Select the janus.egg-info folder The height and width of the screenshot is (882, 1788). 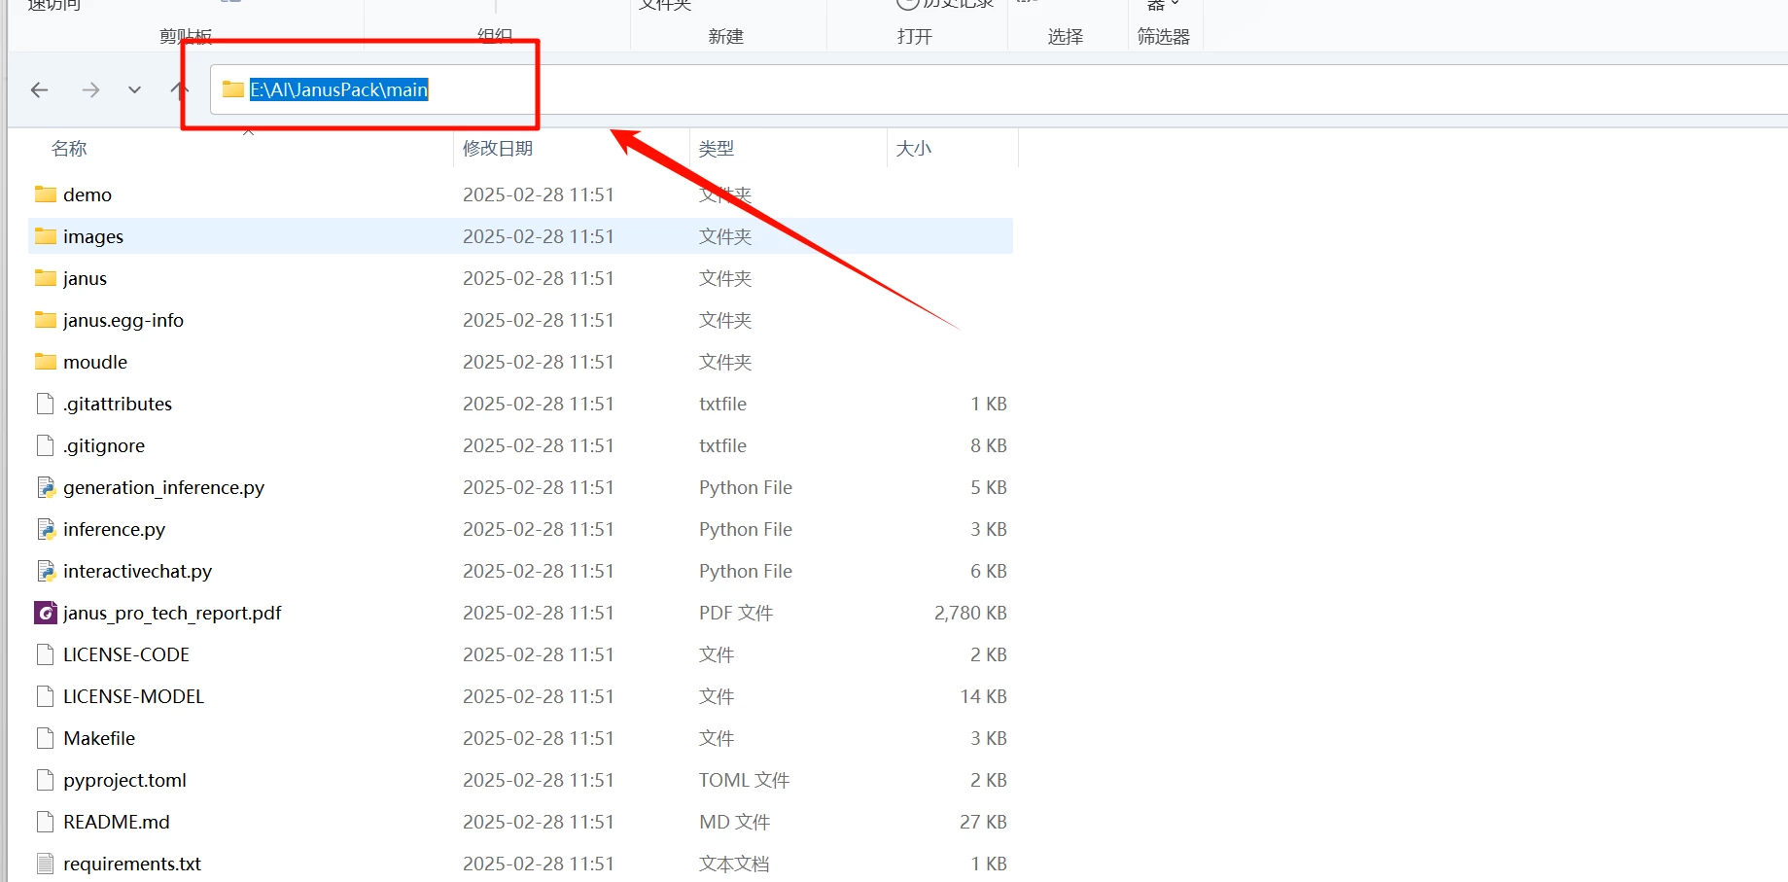point(123,320)
